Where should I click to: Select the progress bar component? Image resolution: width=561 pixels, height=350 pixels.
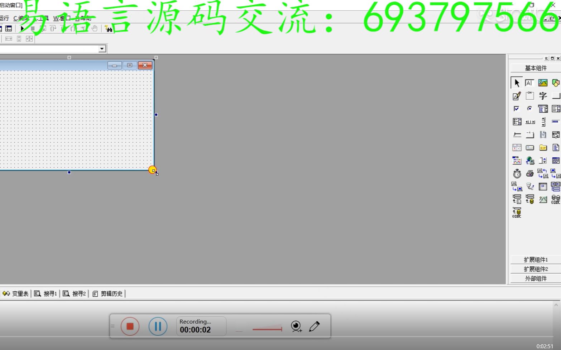556,122
